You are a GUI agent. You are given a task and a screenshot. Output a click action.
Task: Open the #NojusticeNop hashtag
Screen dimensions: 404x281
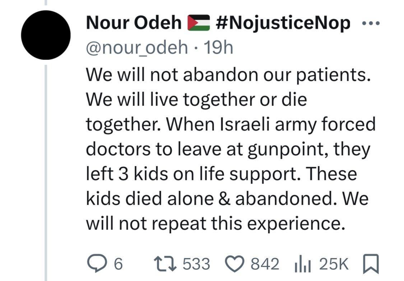pos(284,24)
